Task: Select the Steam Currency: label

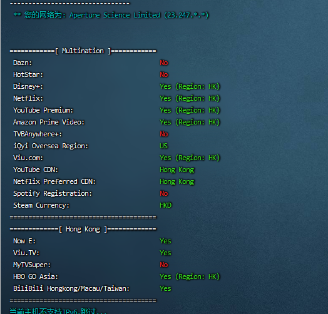Action: (41, 206)
